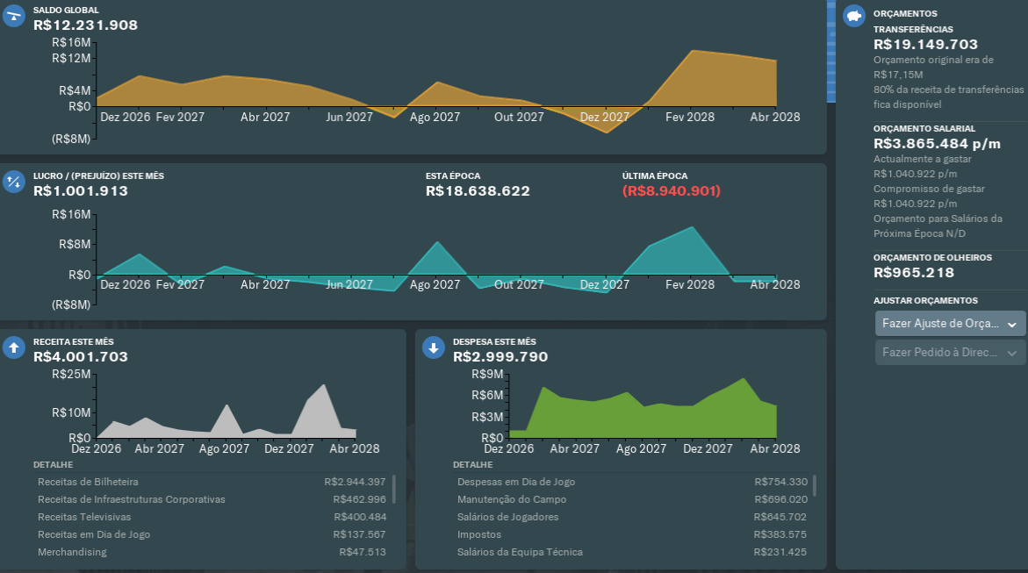Click the Transferências budget value R$19.149.703
This screenshot has height=573, width=1028.
925,45
